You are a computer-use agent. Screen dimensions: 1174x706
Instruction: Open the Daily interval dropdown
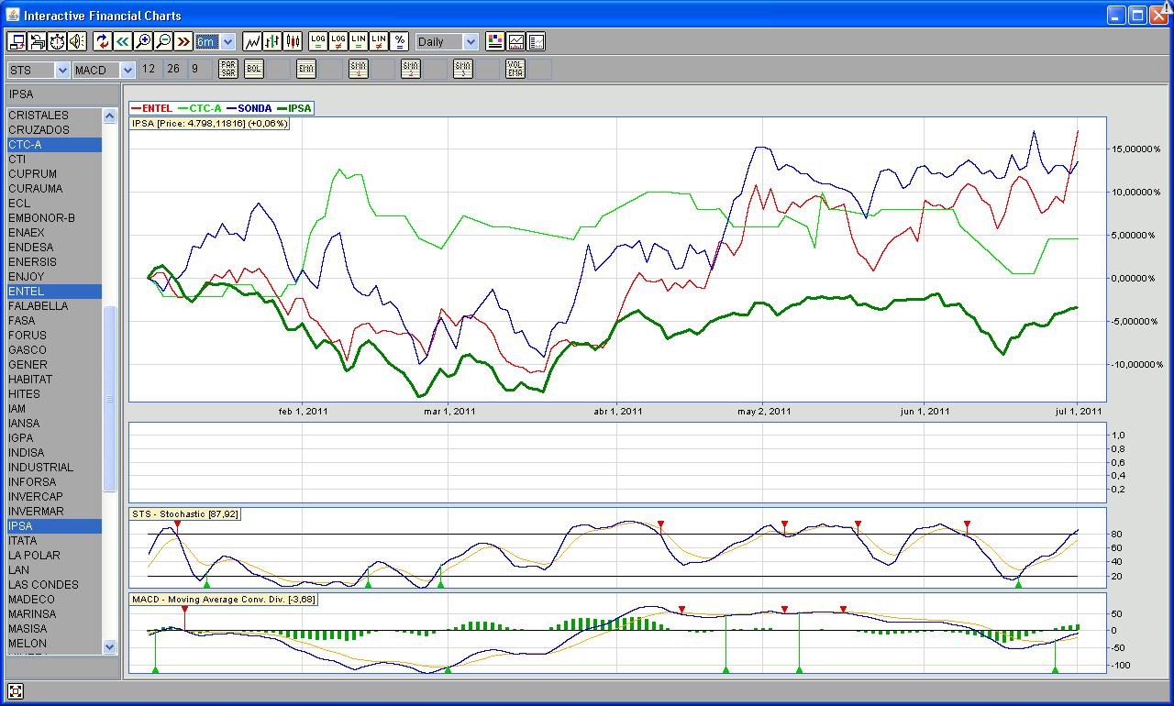(x=471, y=42)
